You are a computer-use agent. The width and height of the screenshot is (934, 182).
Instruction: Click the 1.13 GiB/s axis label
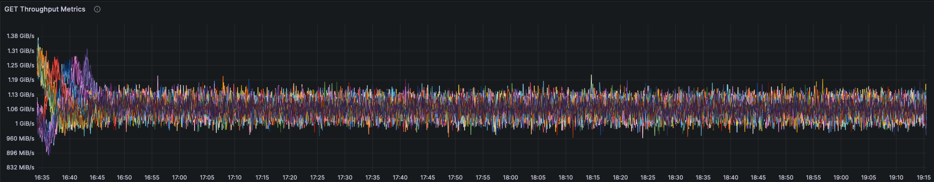click(x=21, y=95)
